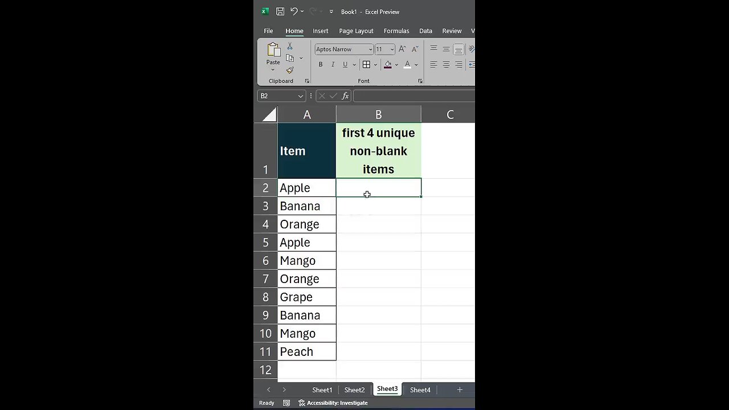
Task: Increase font size with larger A icon
Action: (402, 49)
